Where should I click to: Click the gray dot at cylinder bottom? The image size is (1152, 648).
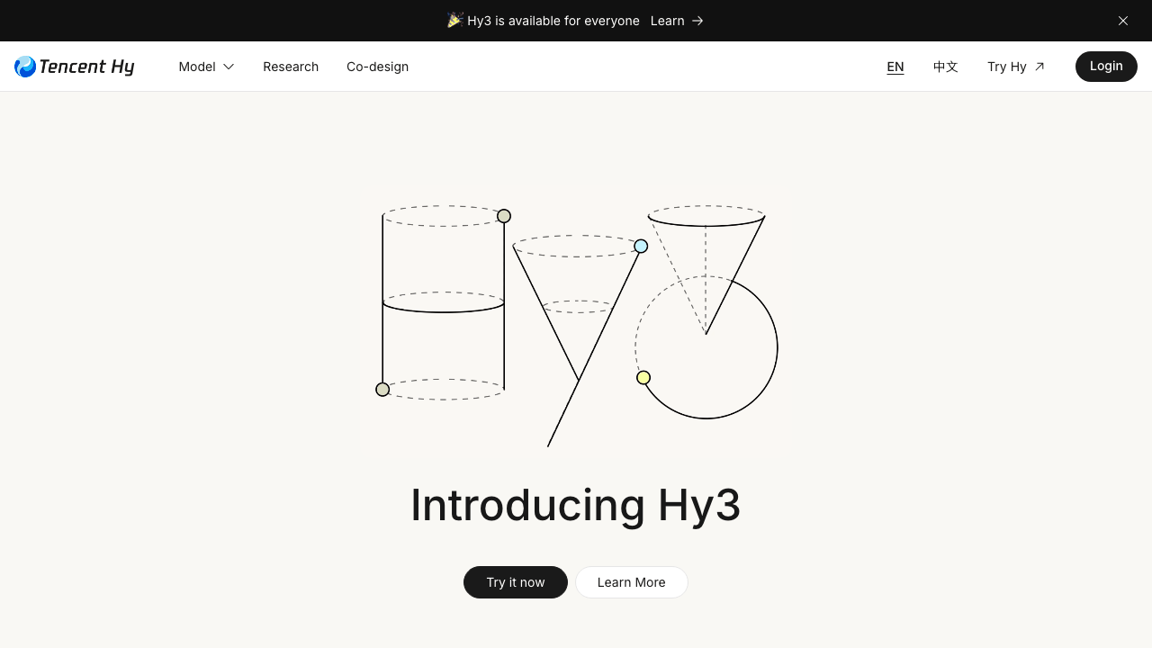[382, 390]
